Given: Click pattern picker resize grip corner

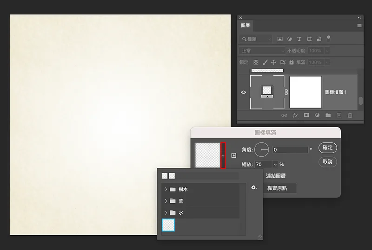Looking at the screenshot, I should (x=260, y=236).
